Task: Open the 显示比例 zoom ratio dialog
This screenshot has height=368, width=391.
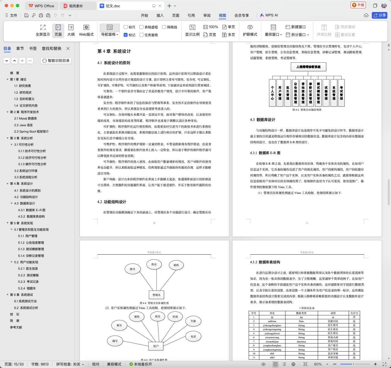Action: (192, 30)
